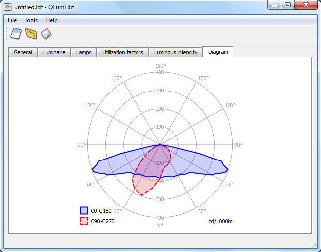Click the C90-C270 legend label
Image resolution: width=321 pixels, height=252 pixels.
102,221
